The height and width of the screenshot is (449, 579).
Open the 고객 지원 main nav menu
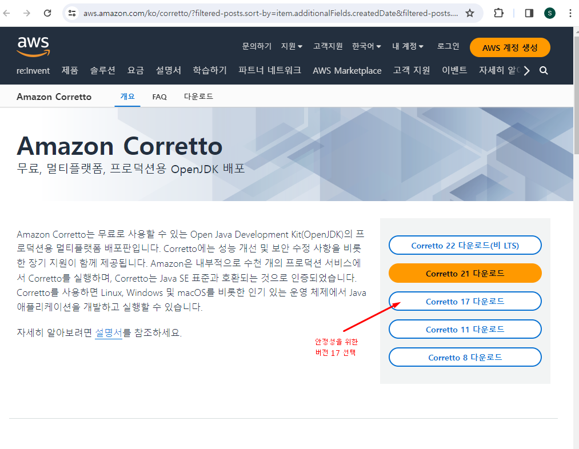(x=412, y=70)
